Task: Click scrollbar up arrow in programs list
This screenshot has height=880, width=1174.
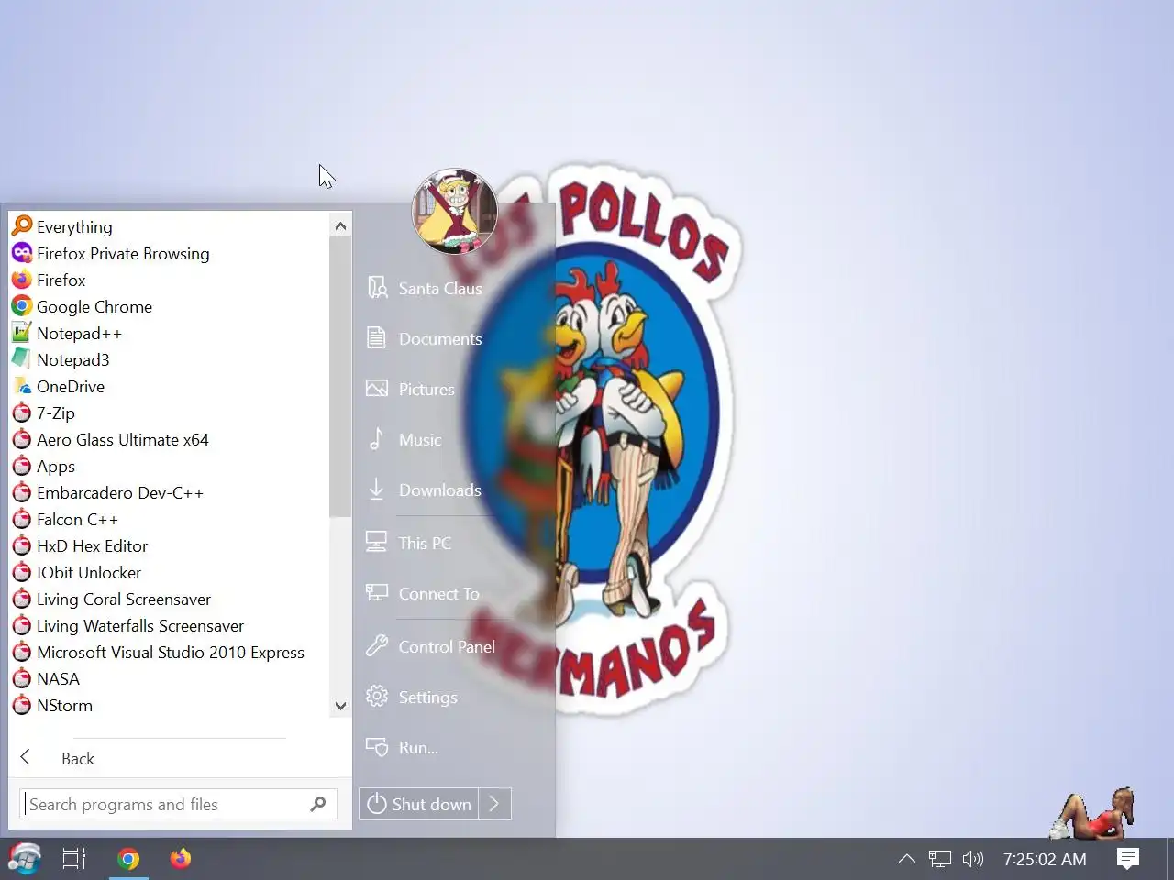Action: [x=340, y=225]
